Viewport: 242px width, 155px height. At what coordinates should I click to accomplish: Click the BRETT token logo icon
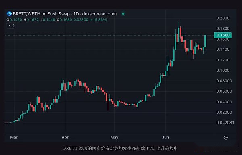[x=9, y=14]
